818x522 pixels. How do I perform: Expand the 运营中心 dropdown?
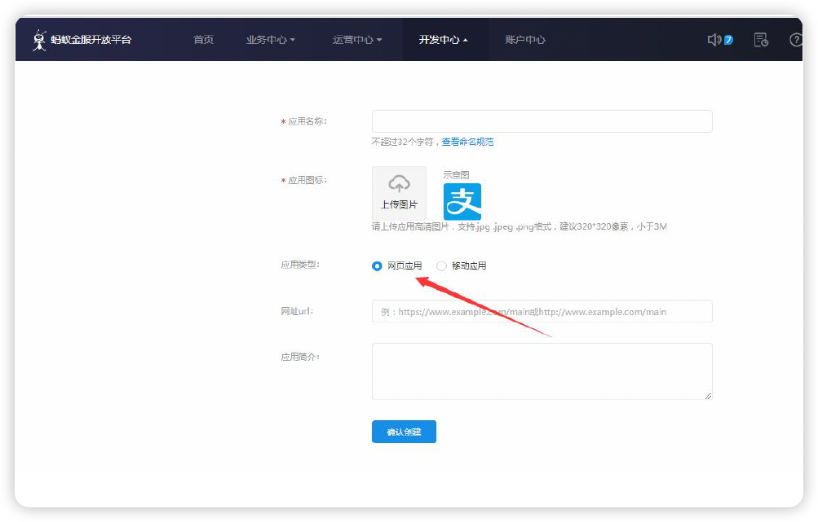[356, 39]
